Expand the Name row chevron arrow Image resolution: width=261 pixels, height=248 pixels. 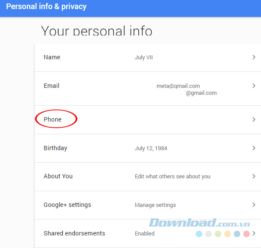click(254, 57)
